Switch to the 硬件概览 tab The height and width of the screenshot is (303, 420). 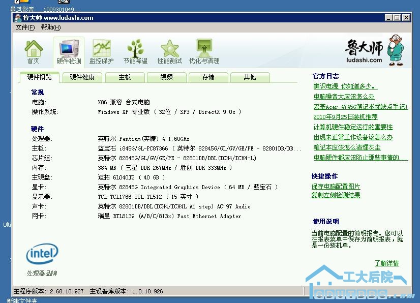tap(39, 77)
